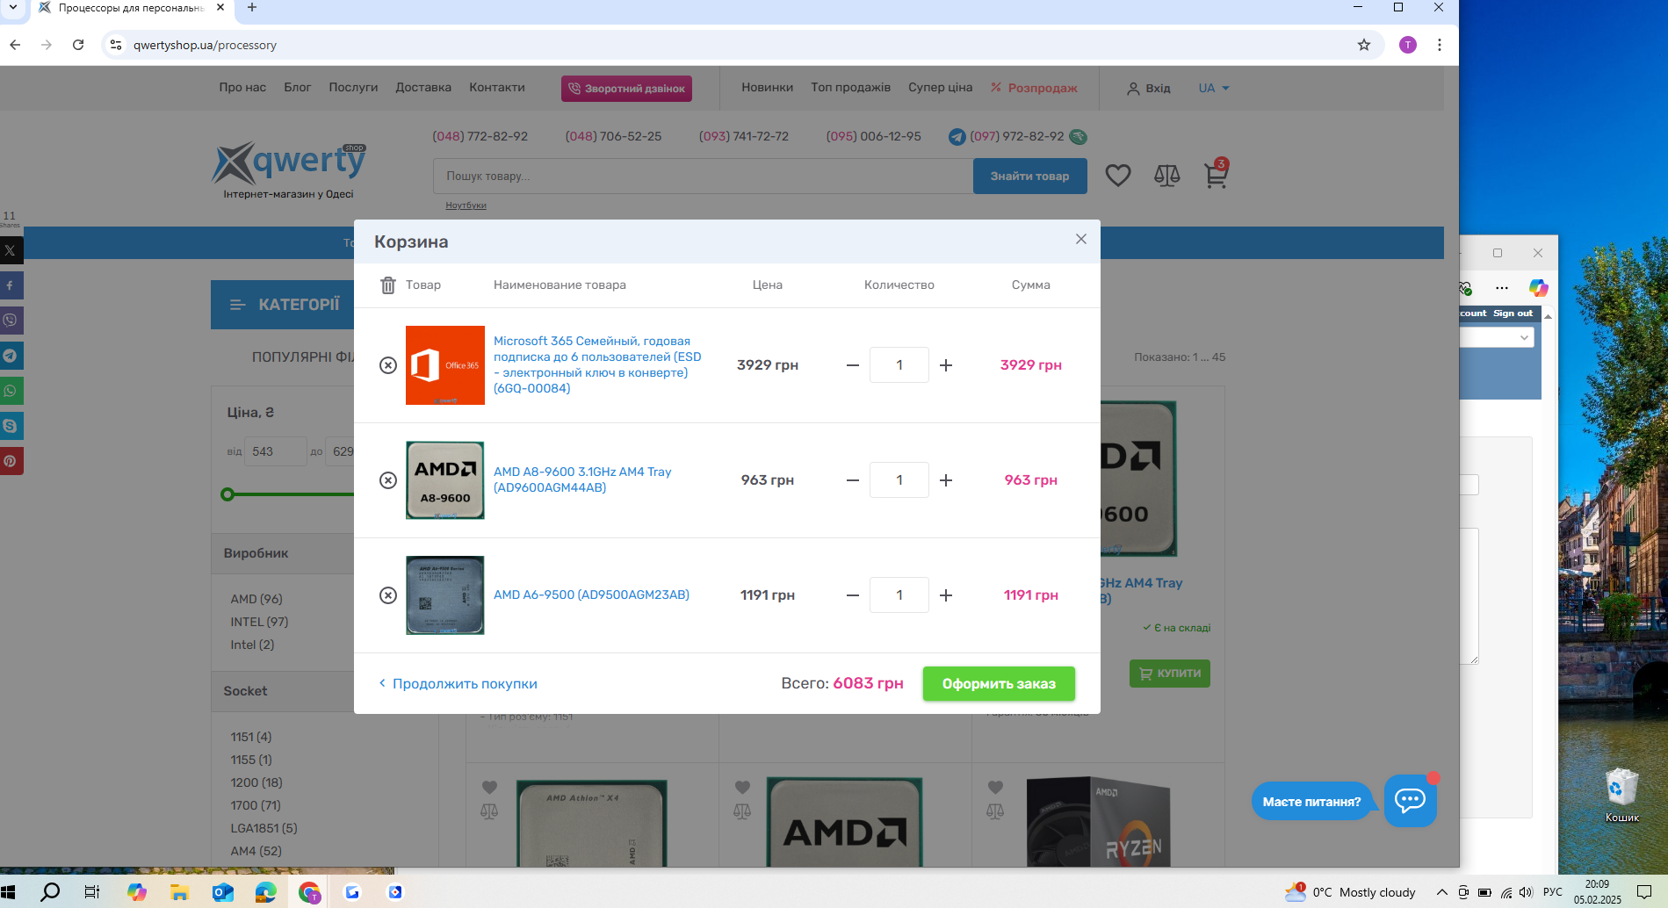Open Chrome's three-dot menu
1668x908 pixels.
(1440, 45)
